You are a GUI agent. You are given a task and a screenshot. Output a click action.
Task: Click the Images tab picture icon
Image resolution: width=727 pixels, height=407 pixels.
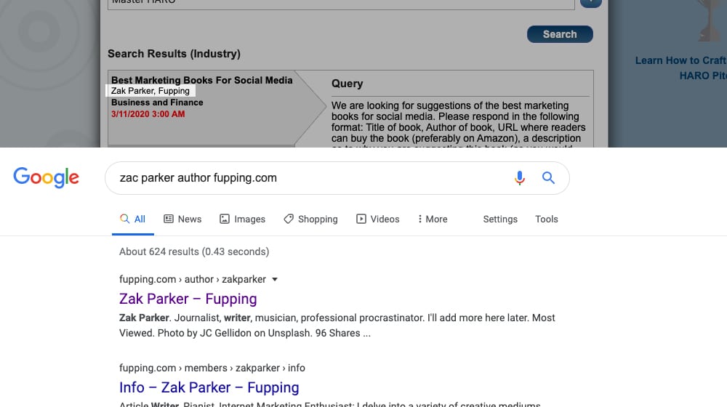pyautogui.click(x=225, y=219)
